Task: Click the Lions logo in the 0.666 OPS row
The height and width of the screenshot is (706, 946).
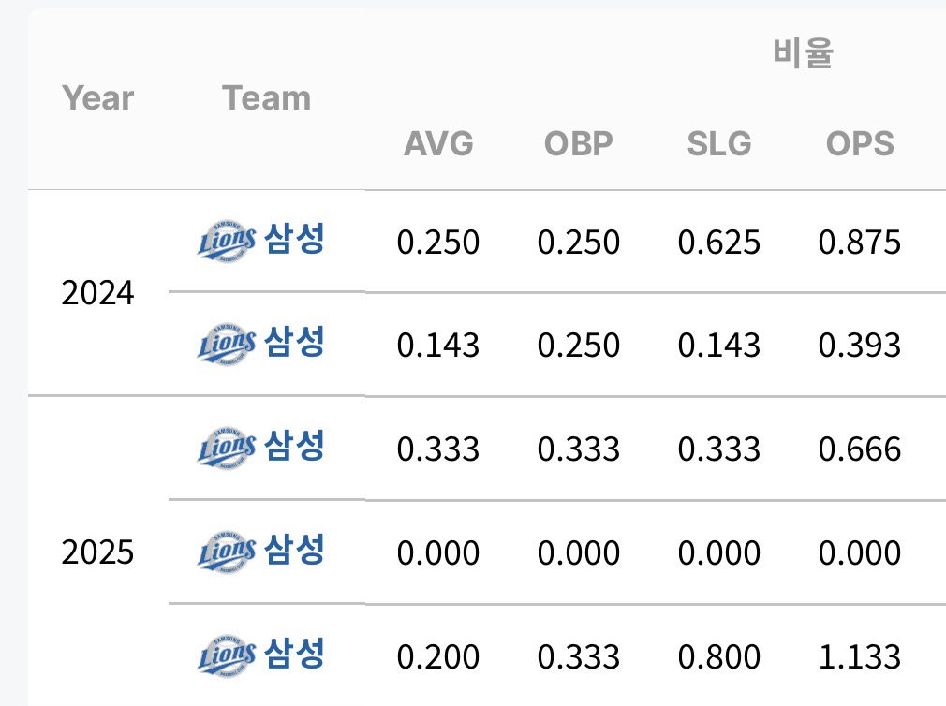Action: pos(227,448)
